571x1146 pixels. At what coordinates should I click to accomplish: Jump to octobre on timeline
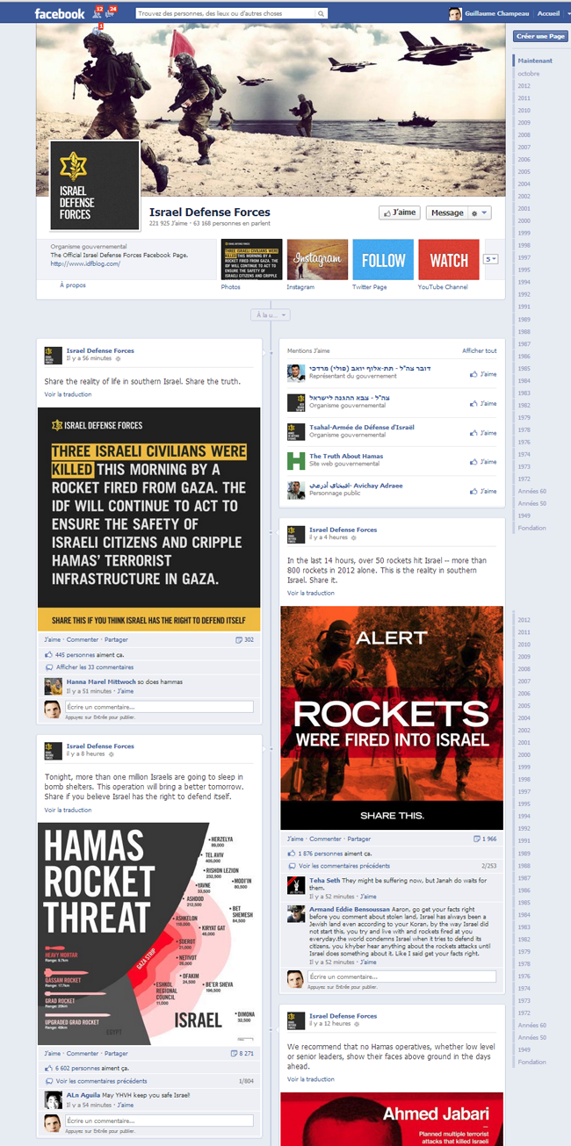529,73
